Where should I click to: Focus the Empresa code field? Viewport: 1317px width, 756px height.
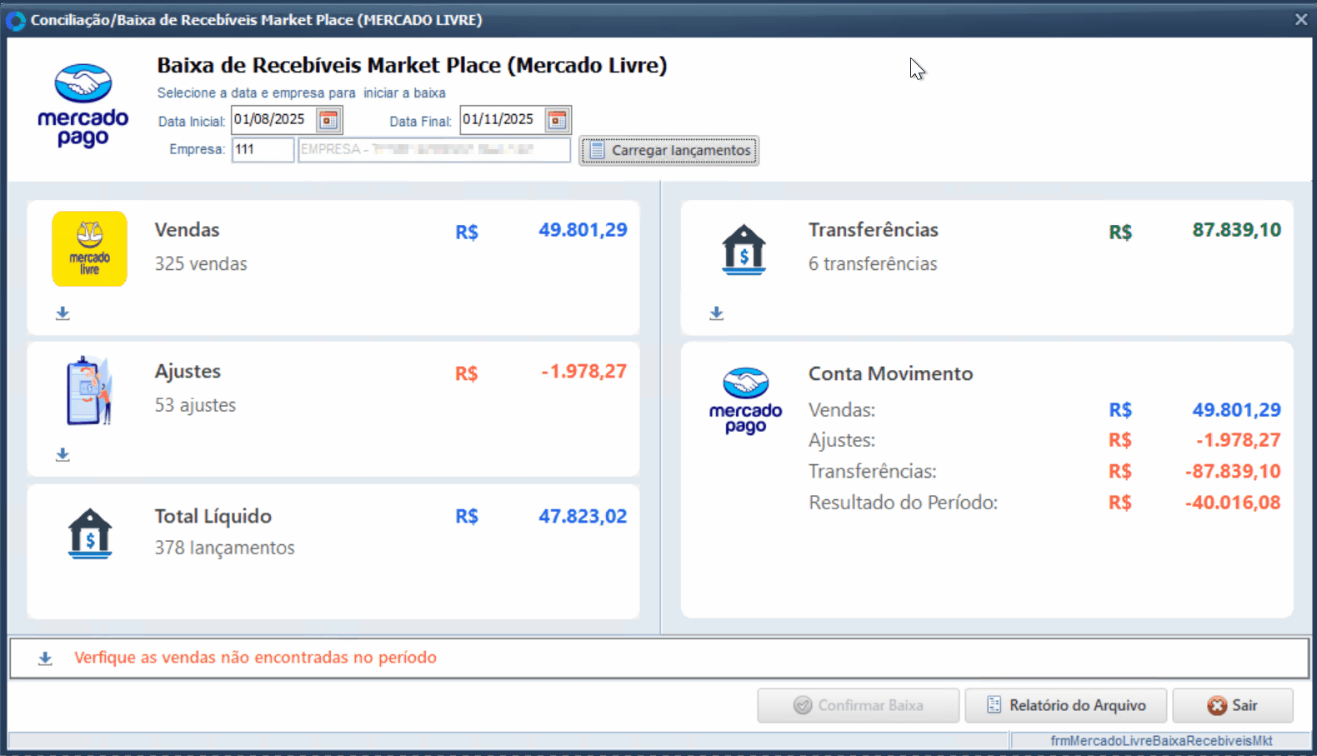coord(262,150)
